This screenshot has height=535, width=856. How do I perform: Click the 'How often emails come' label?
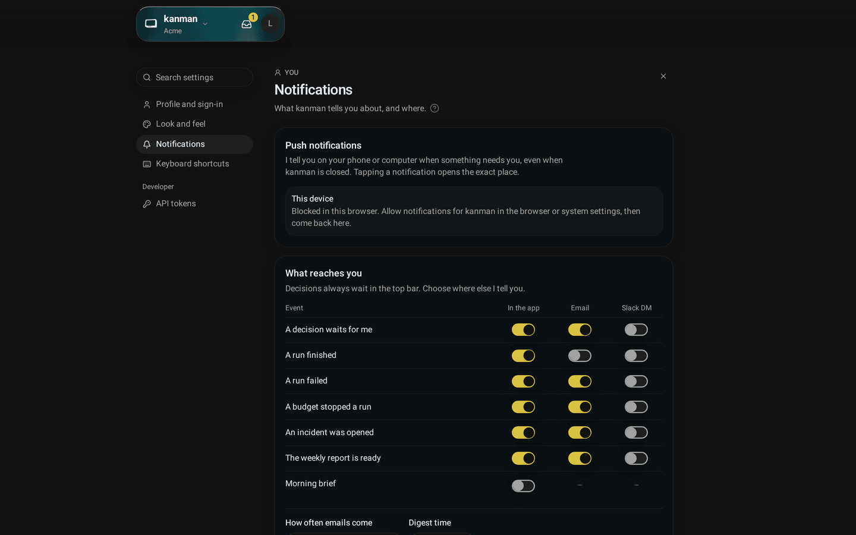tap(329, 523)
